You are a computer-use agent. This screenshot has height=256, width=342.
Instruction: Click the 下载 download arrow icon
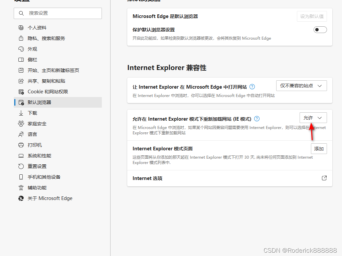[21, 113]
